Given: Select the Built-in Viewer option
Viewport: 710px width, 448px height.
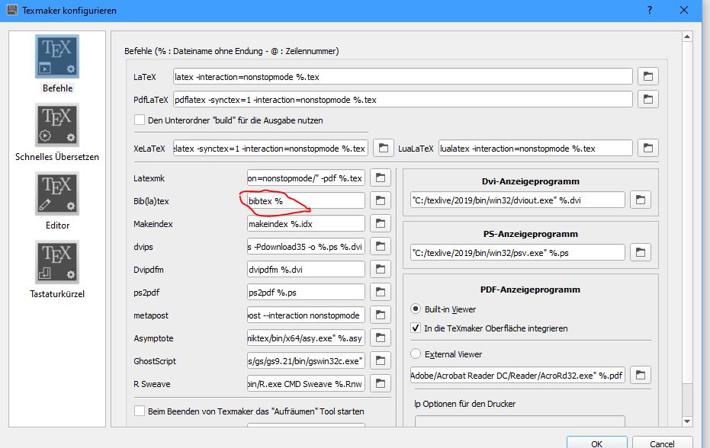Looking at the screenshot, I should pos(416,309).
